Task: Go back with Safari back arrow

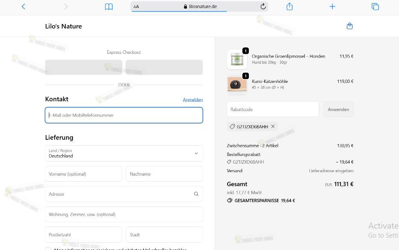Action: click(x=23, y=7)
